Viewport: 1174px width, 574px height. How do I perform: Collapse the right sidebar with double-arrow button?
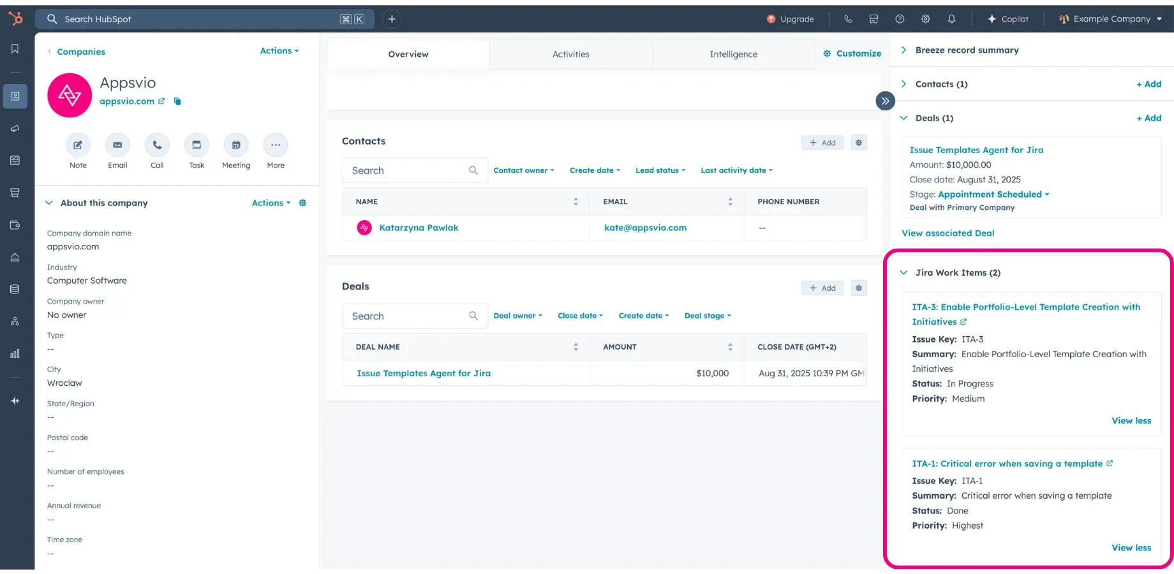(x=885, y=101)
